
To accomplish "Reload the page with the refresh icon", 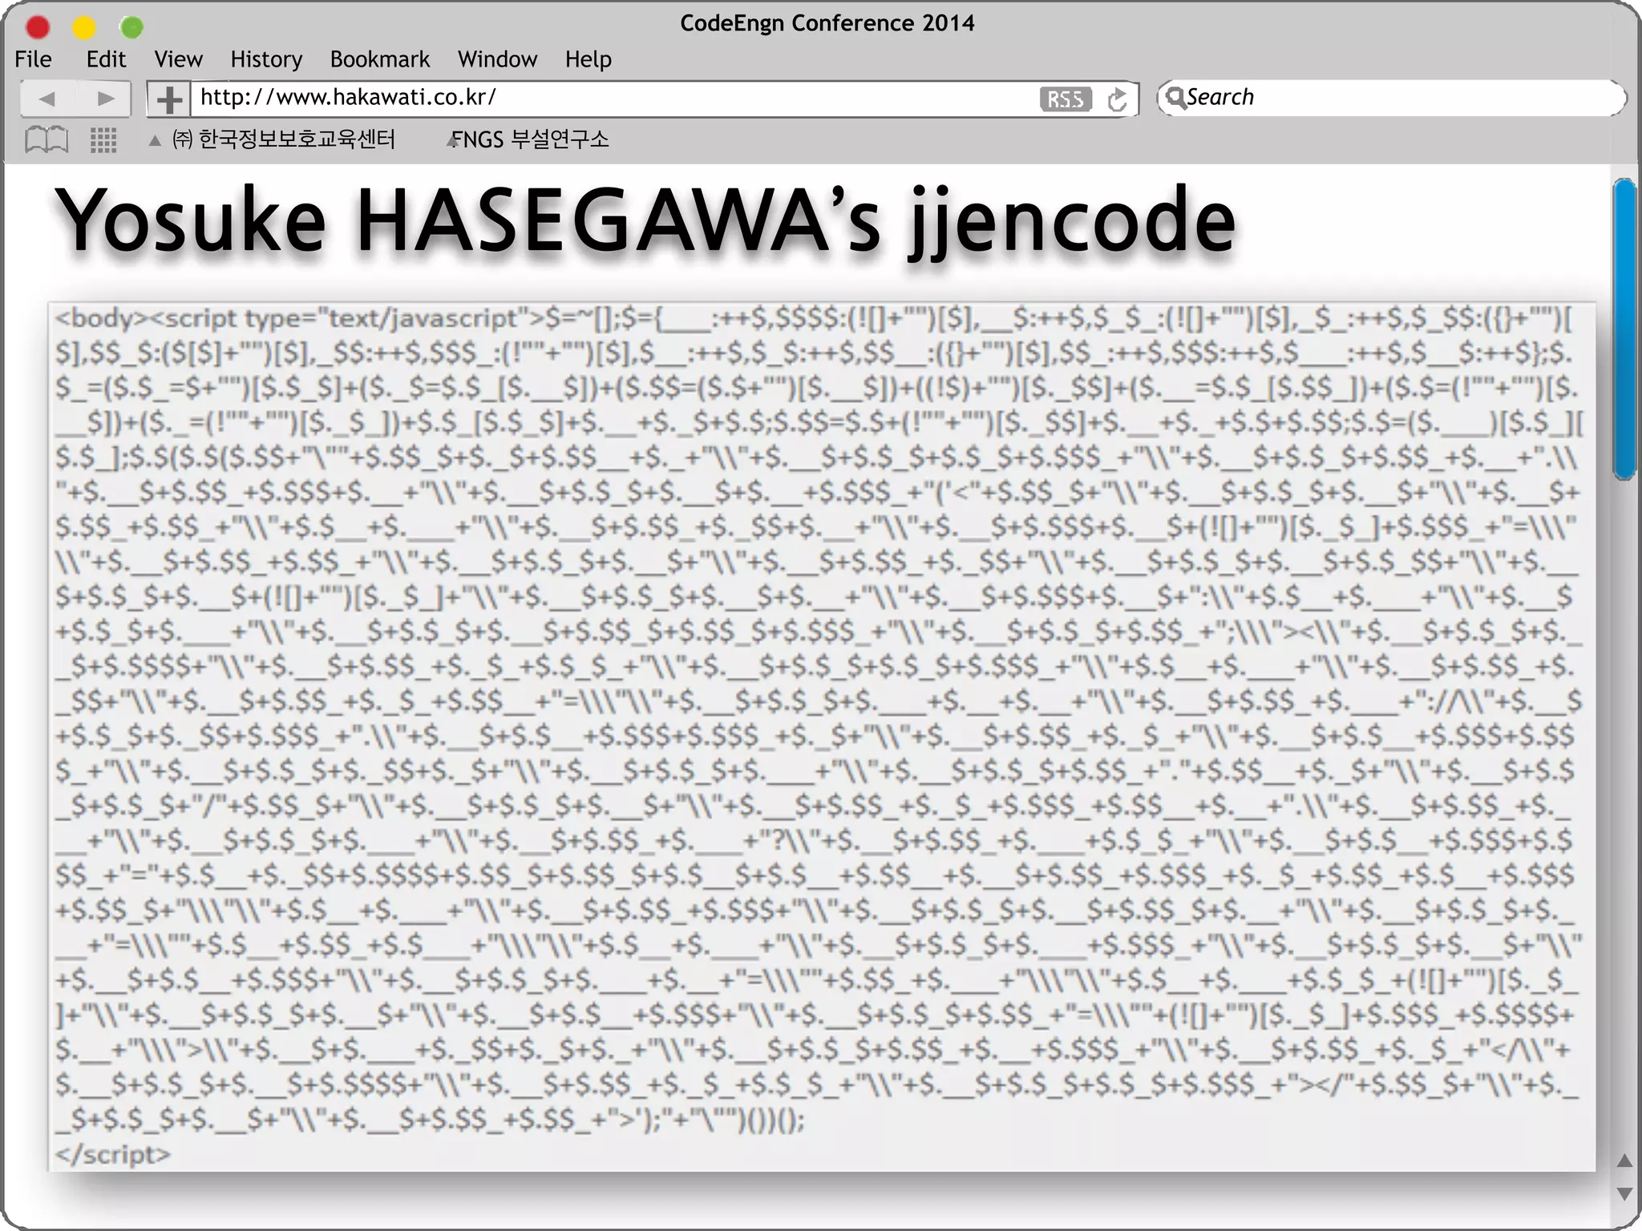I will tap(1117, 99).
